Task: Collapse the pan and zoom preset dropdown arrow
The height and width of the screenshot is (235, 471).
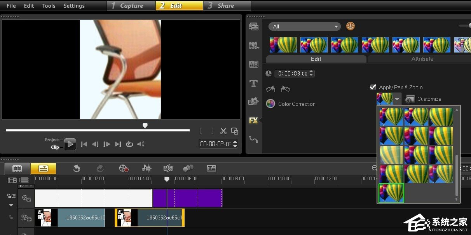Action: coord(397,99)
